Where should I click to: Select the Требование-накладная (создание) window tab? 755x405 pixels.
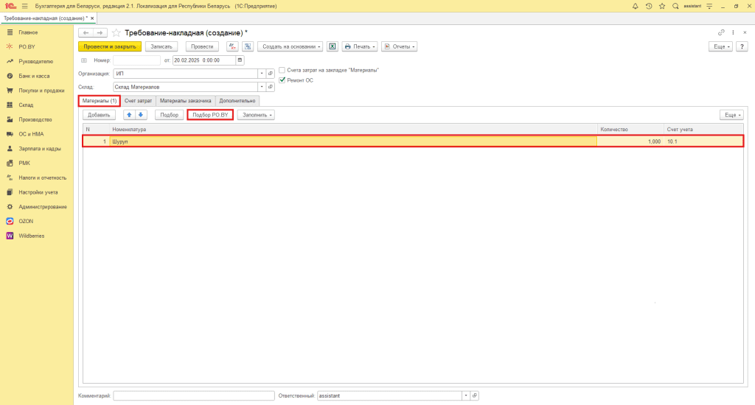point(46,18)
